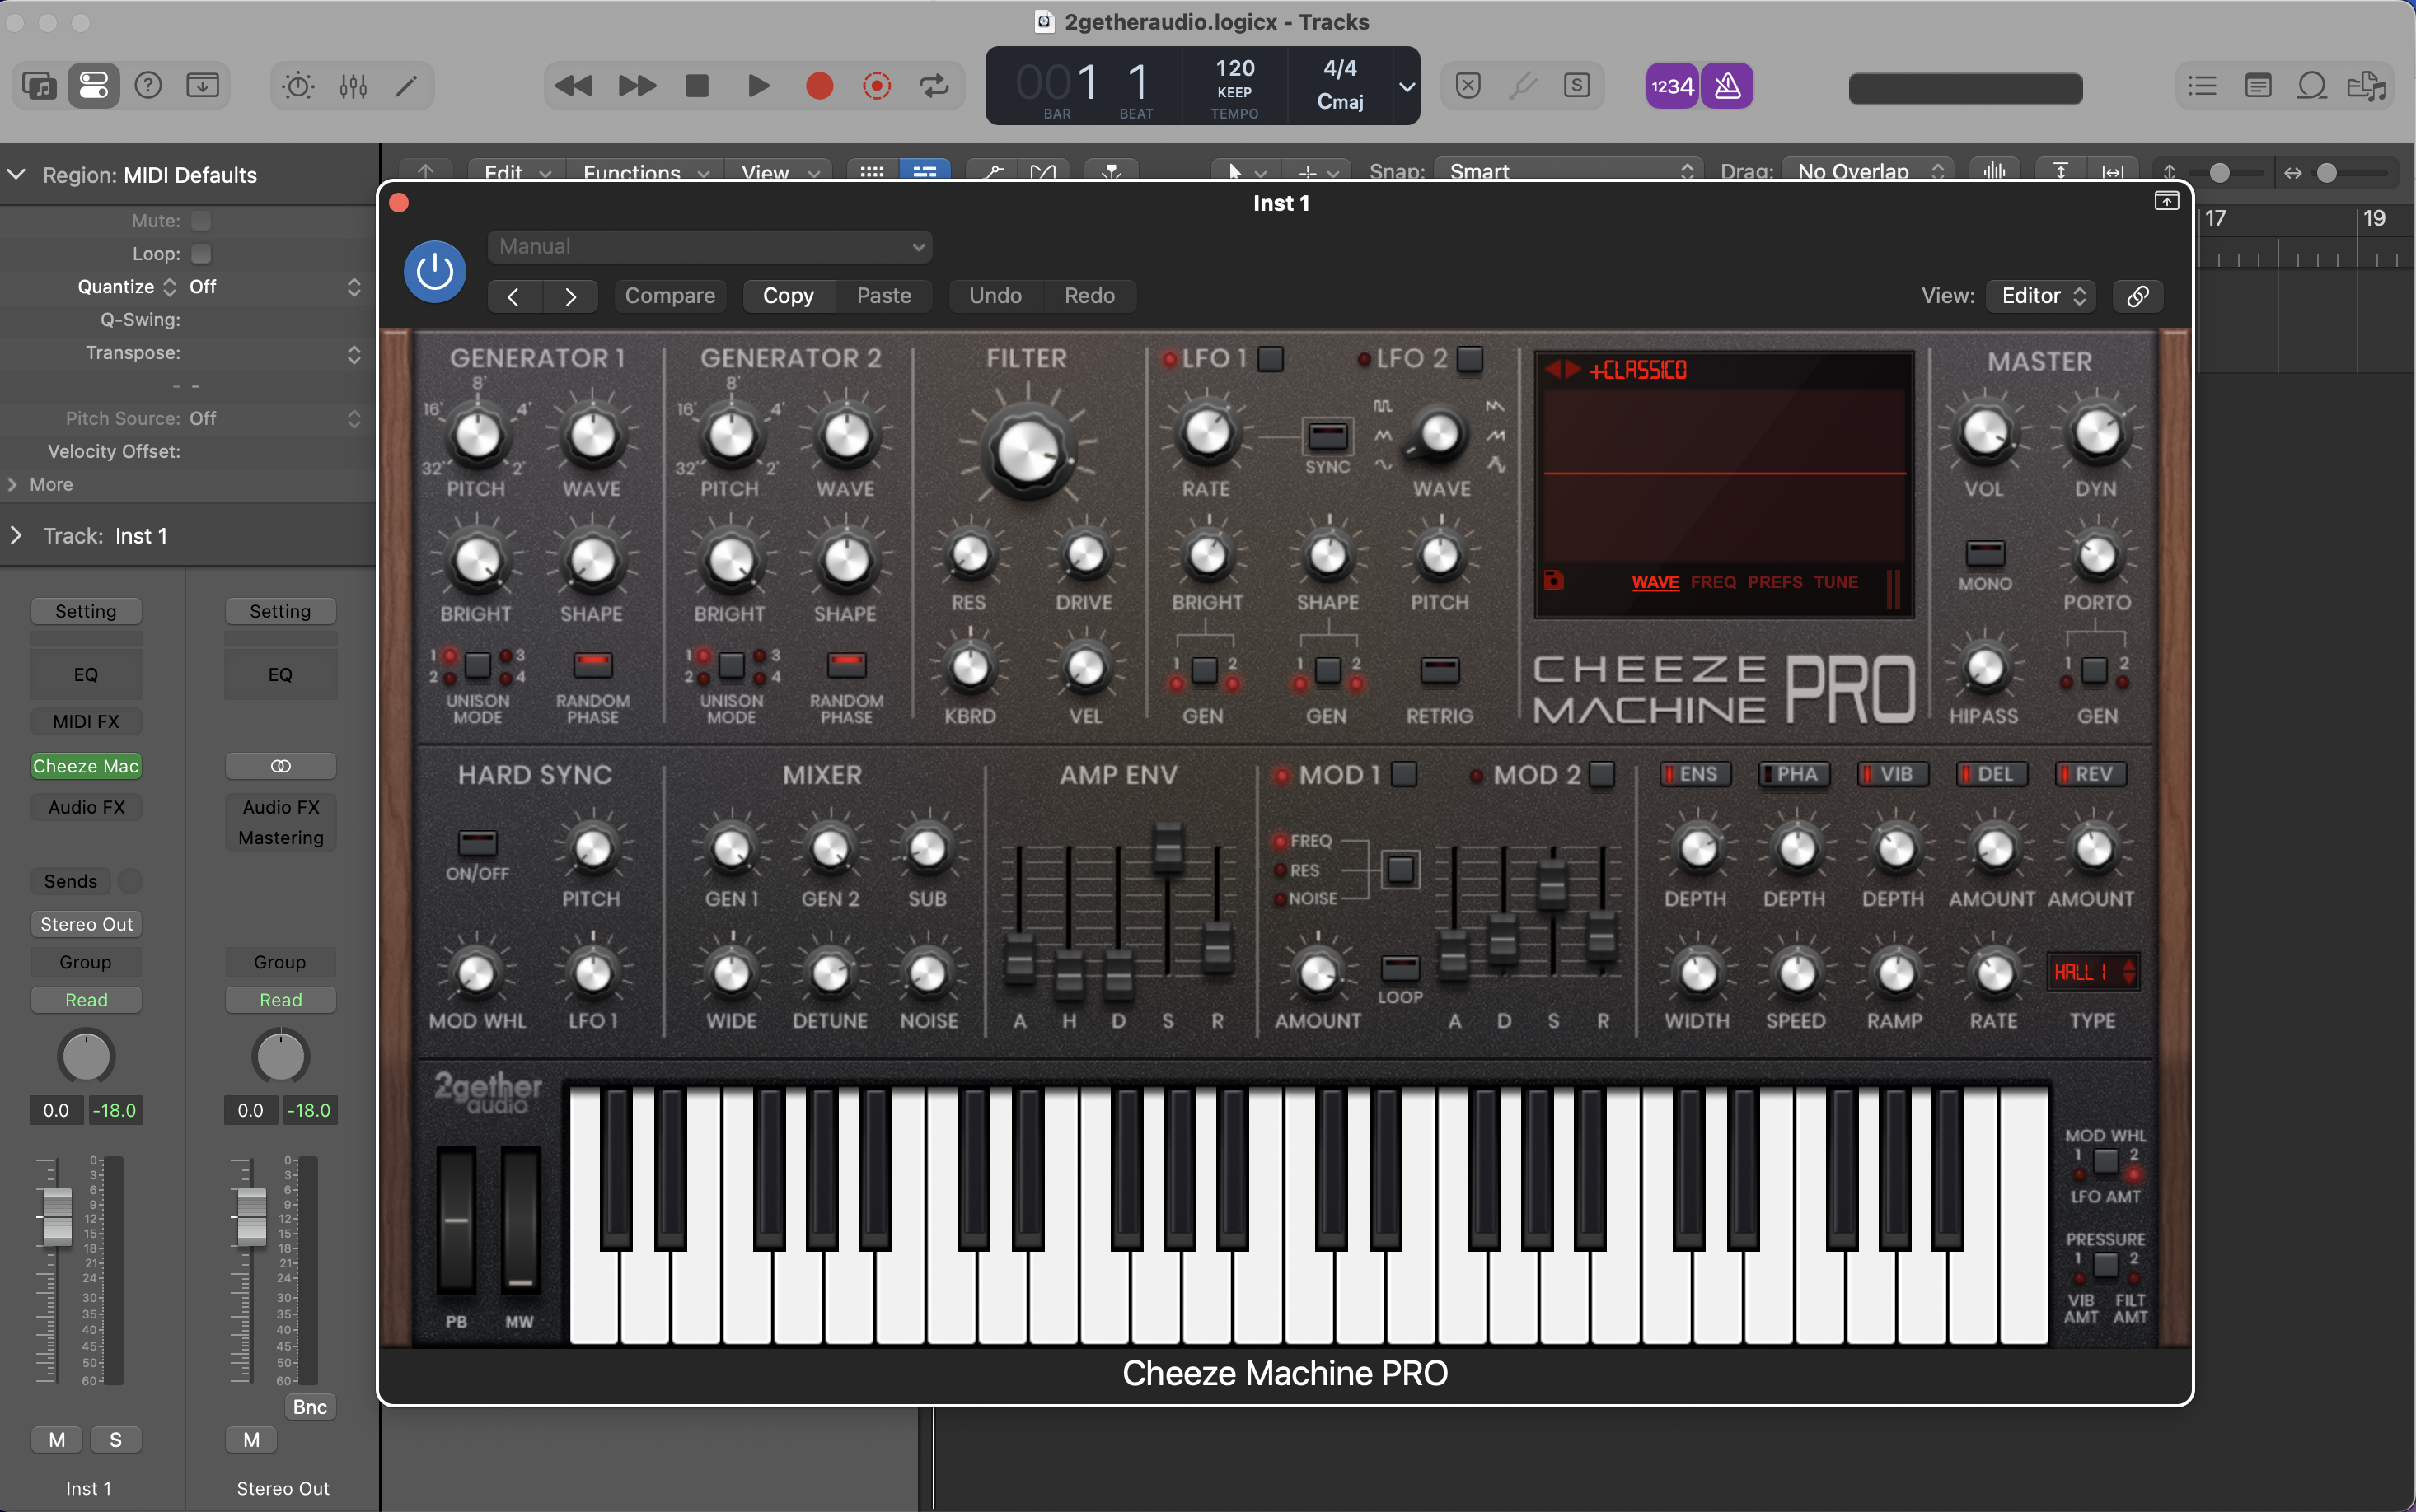Viewport: 2416px width, 1512px height.
Task: Open the View Editor dropdown
Action: 2041,296
